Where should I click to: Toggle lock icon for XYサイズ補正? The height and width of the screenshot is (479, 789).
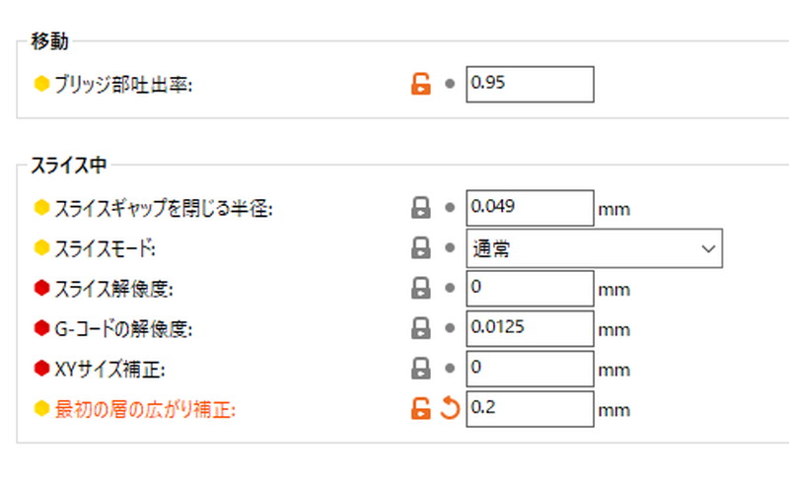[x=421, y=369]
